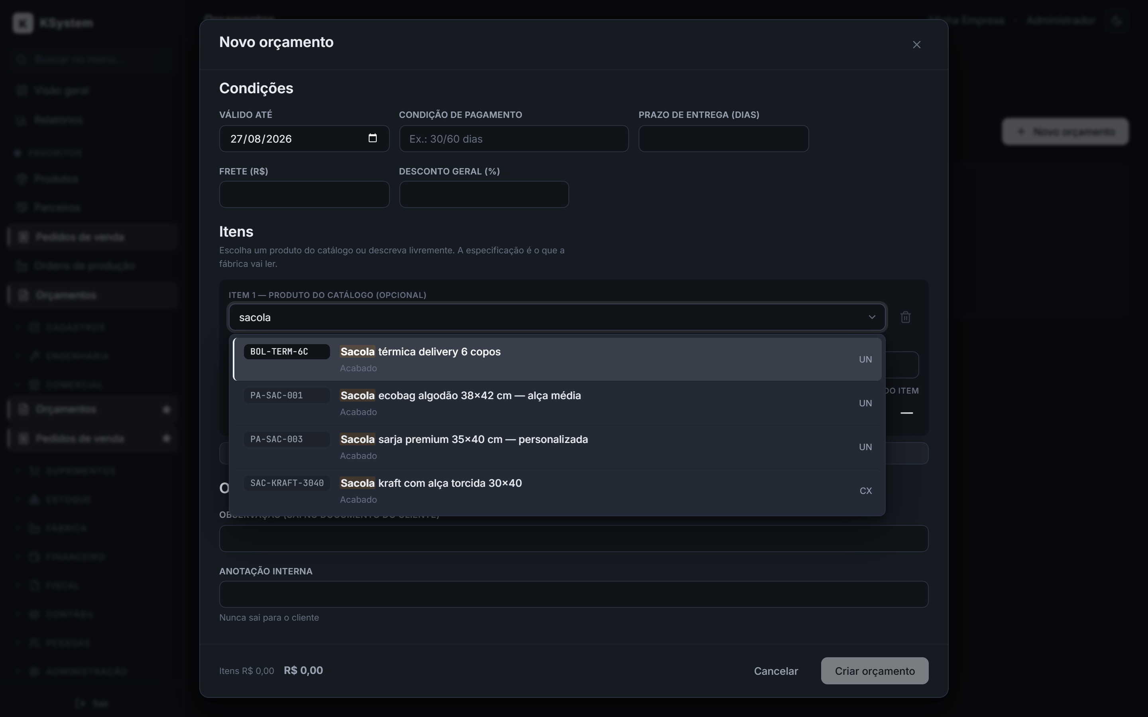Click the PRAZO DE ENTREGA (DIAS) label

(x=699, y=115)
